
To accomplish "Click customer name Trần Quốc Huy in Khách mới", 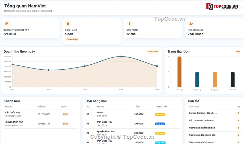I will (12, 112).
